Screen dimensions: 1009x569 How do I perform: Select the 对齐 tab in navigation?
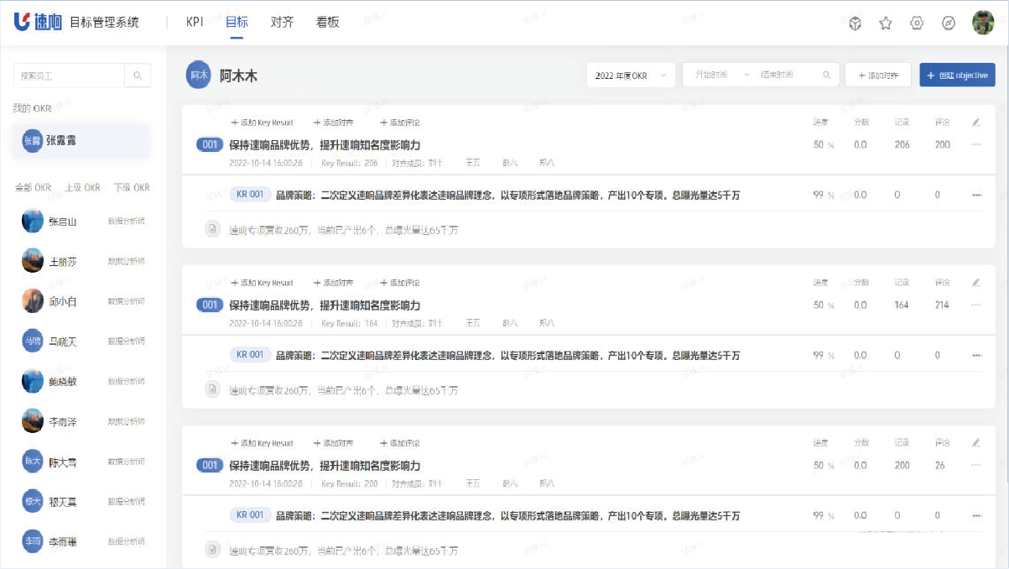tap(282, 23)
